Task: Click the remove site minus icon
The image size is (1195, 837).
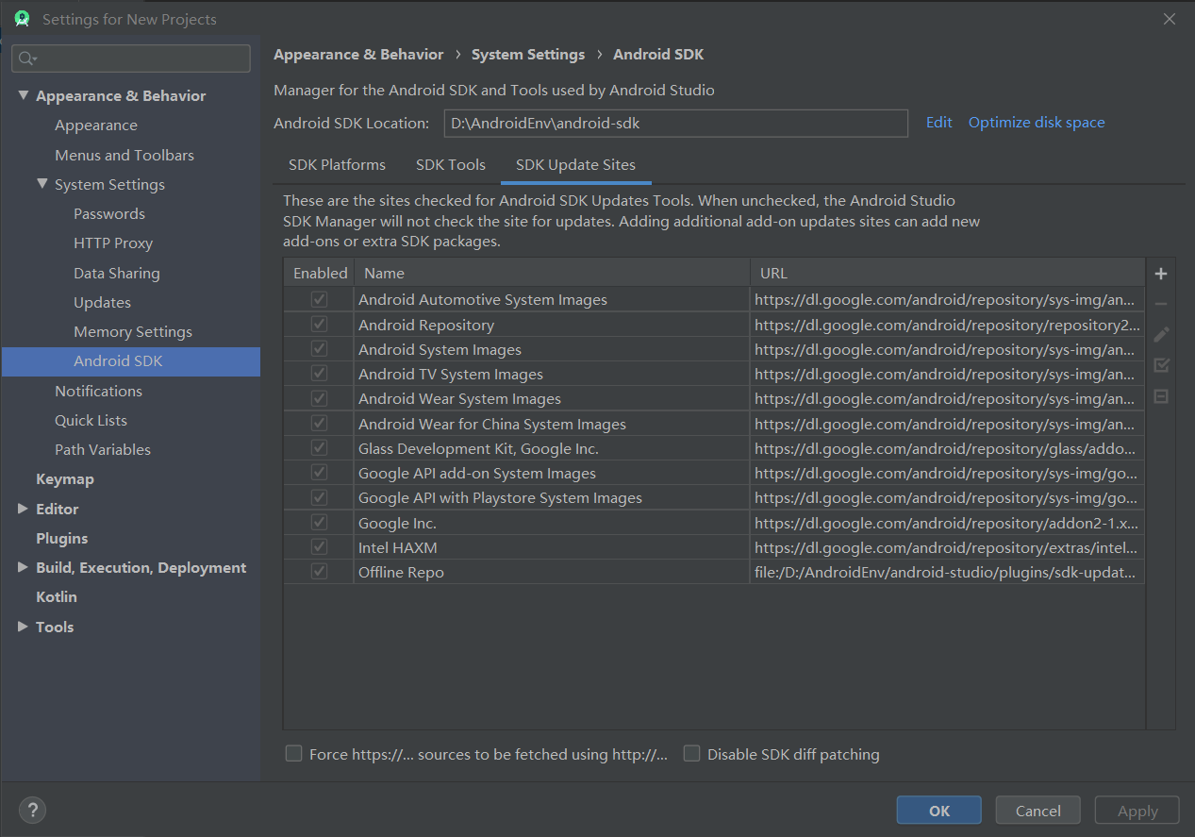Action: tap(1161, 304)
